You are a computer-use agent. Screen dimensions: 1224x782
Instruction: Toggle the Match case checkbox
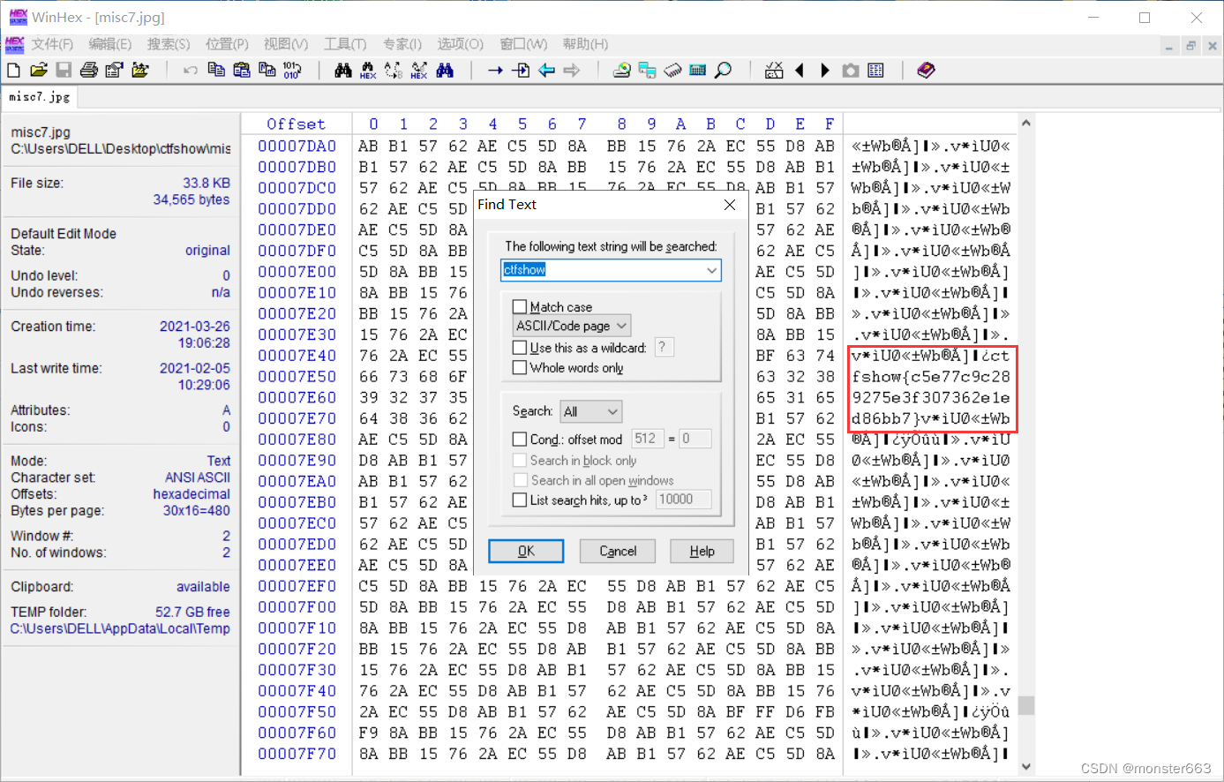click(520, 307)
